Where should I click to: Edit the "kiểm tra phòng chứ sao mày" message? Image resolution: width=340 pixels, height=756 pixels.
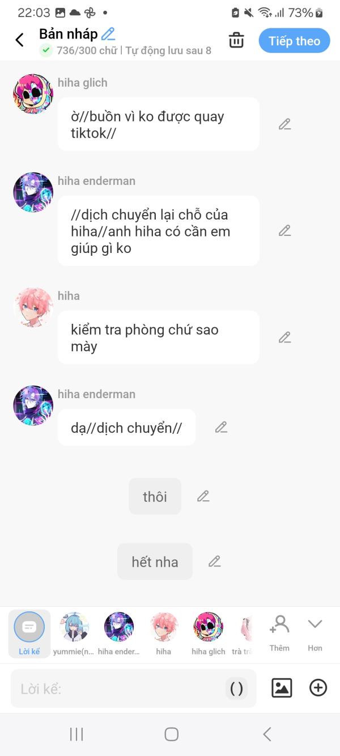284,337
